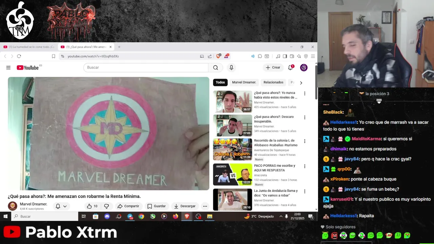Go back to the previous browser page
This screenshot has width=434, height=244.
tap(5, 56)
